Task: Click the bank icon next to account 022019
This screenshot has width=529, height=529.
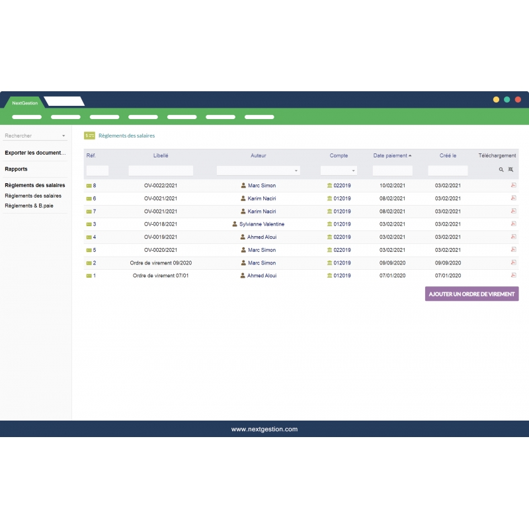Action: tap(329, 186)
